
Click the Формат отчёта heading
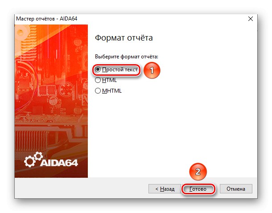pyautogui.click(x=124, y=38)
